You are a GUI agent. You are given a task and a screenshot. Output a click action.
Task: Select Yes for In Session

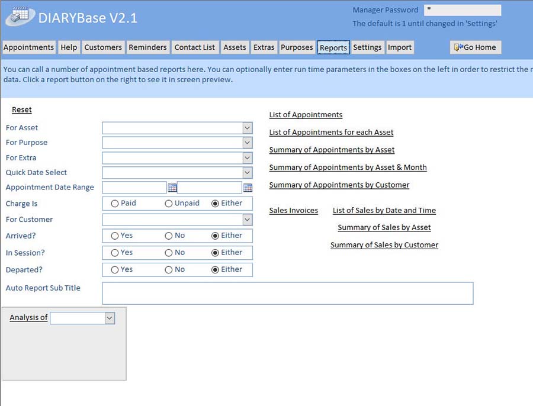tap(114, 253)
